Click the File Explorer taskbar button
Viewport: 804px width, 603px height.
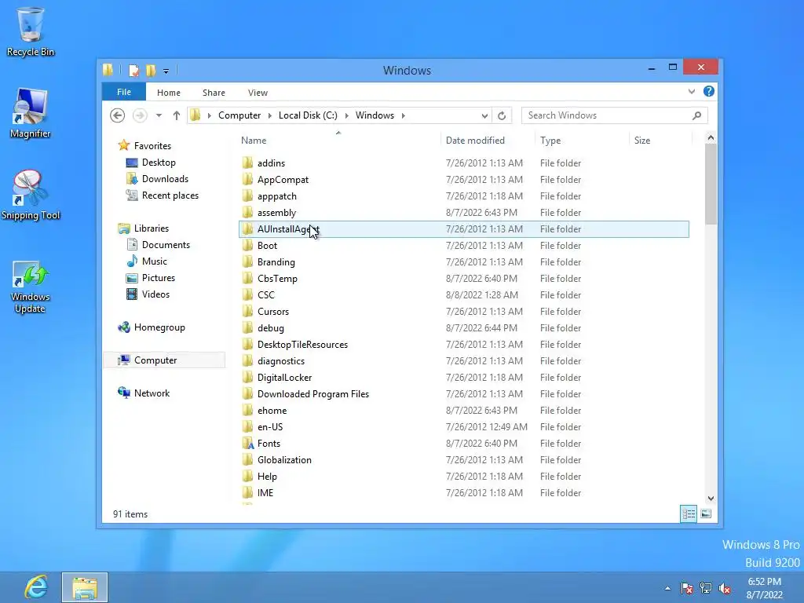coord(85,587)
